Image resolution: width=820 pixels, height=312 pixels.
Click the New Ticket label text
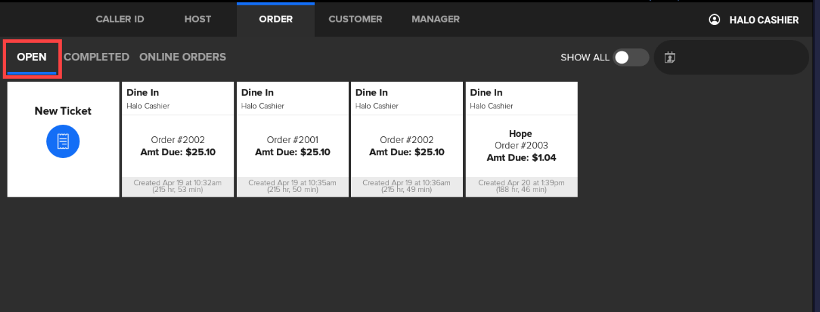[x=63, y=111]
